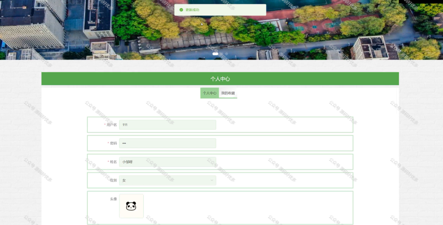Image resolution: width=443 pixels, height=225 pixels.
Task: Click the 密码 field label
Action: (113, 143)
